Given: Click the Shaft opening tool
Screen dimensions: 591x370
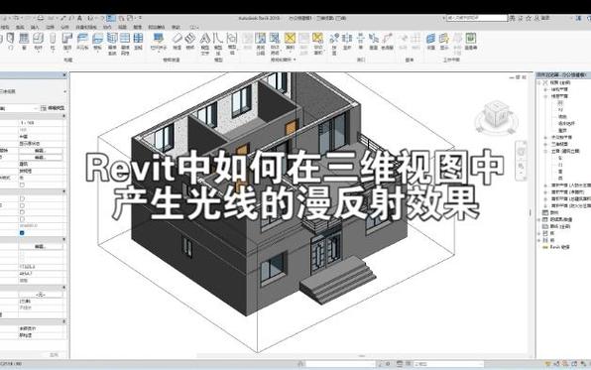Looking at the screenshot, I should pos(347,41).
